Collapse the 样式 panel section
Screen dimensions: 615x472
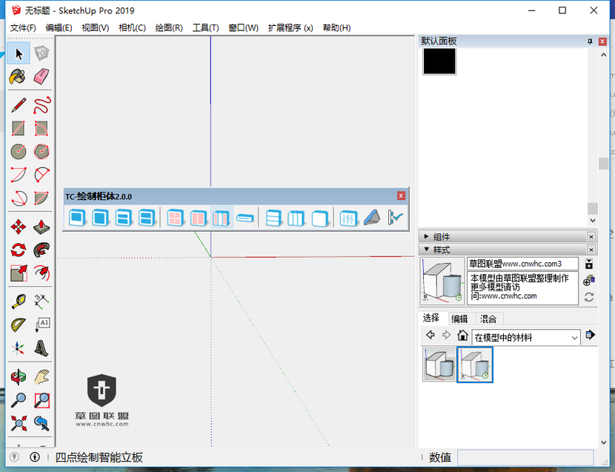coord(426,250)
